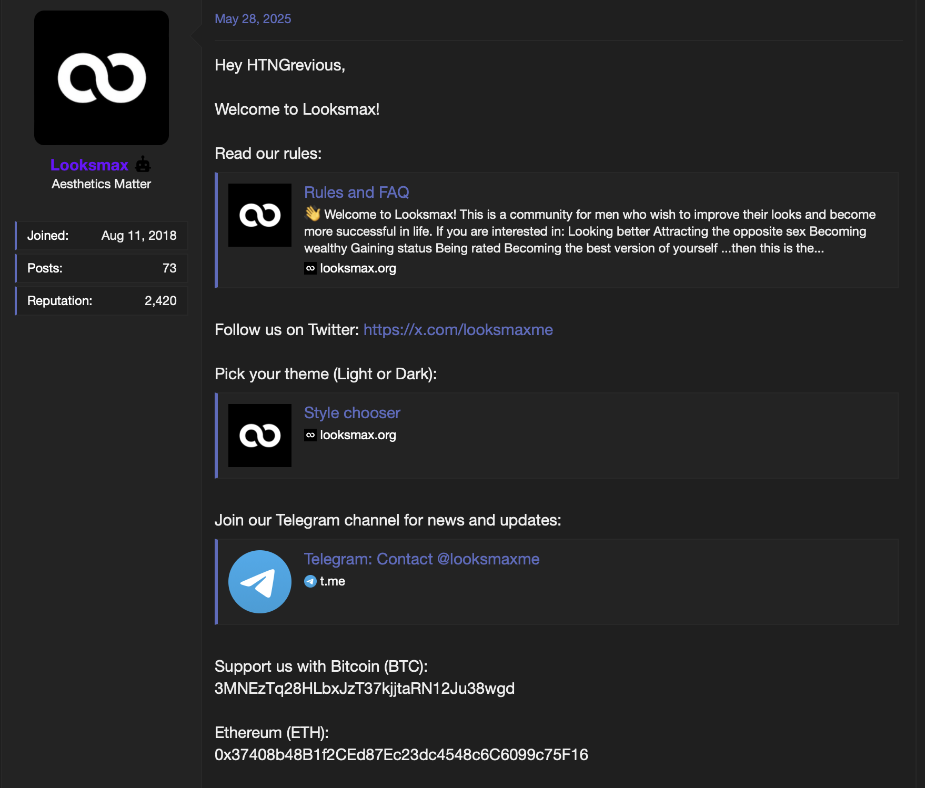The image size is (925, 788).
Task: Click the small Telegram favicon beside t.me
Action: (x=310, y=581)
